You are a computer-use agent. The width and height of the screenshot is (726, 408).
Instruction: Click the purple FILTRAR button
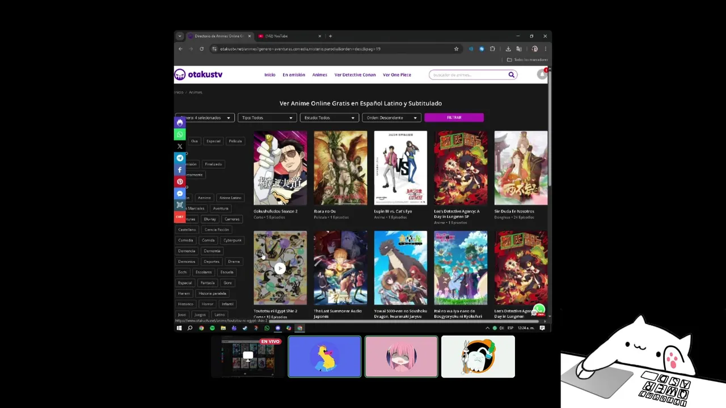point(454,117)
